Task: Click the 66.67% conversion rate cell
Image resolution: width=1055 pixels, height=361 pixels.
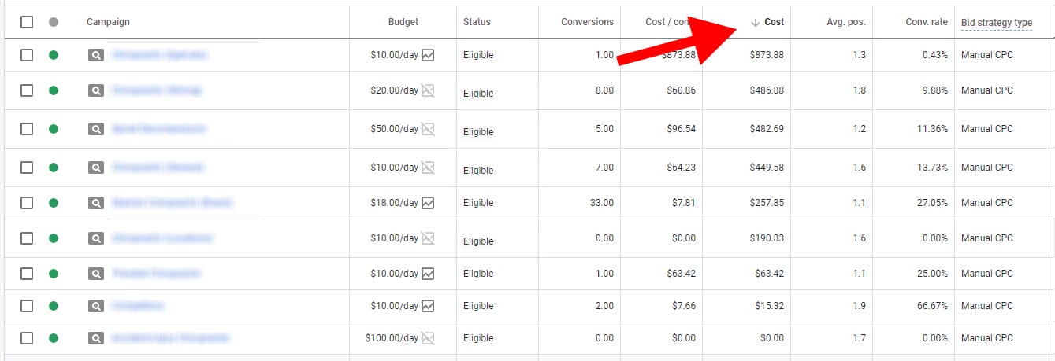Action: pyautogui.click(x=932, y=306)
